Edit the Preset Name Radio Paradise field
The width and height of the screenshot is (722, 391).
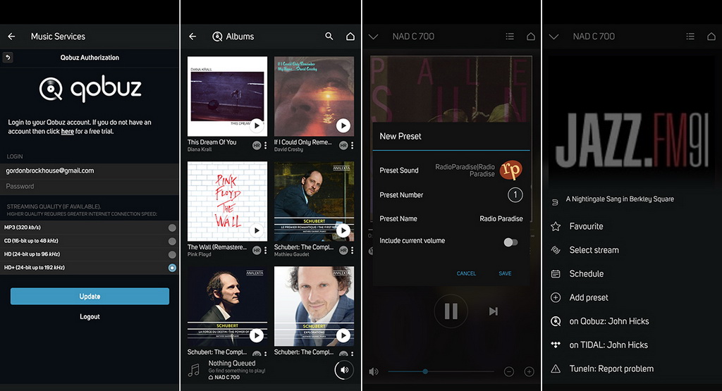[501, 219]
